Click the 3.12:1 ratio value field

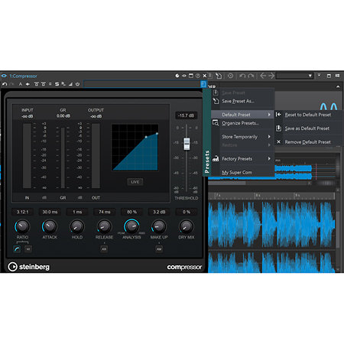point(22,212)
